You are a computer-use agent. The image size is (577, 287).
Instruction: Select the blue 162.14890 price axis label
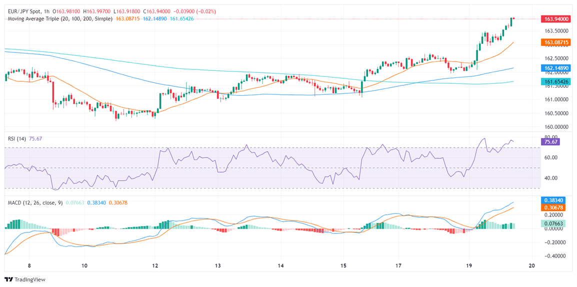coord(556,68)
